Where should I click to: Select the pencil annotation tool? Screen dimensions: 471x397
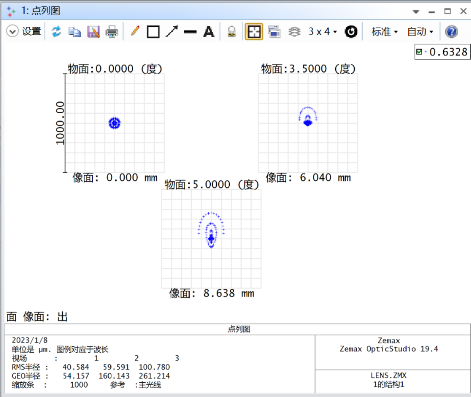click(135, 31)
